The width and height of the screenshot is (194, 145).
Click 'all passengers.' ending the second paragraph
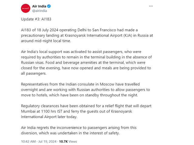[x=34, y=73]
